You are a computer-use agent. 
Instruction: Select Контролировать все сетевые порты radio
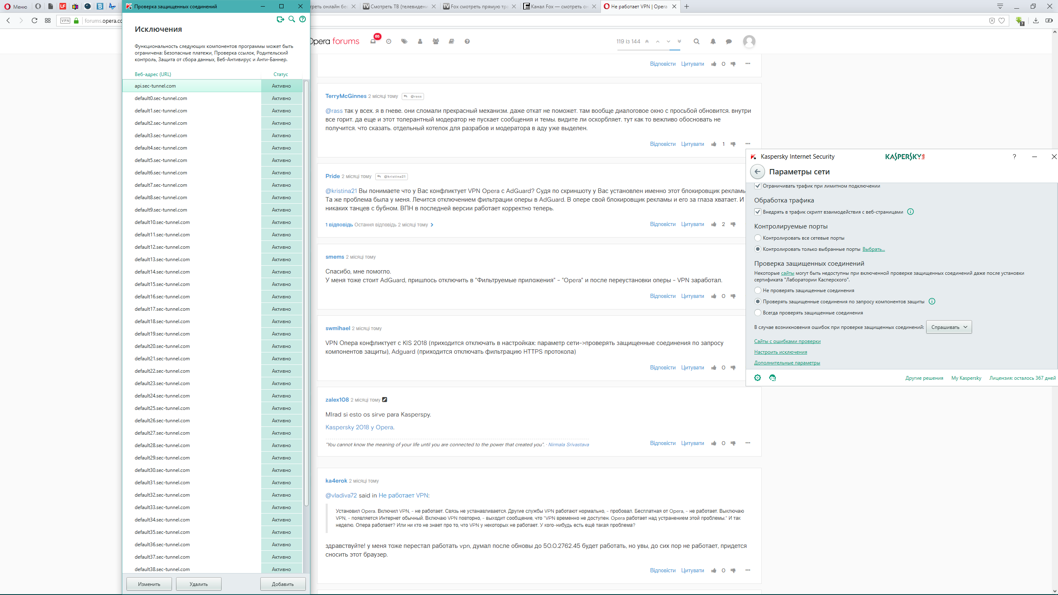click(x=758, y=238)
